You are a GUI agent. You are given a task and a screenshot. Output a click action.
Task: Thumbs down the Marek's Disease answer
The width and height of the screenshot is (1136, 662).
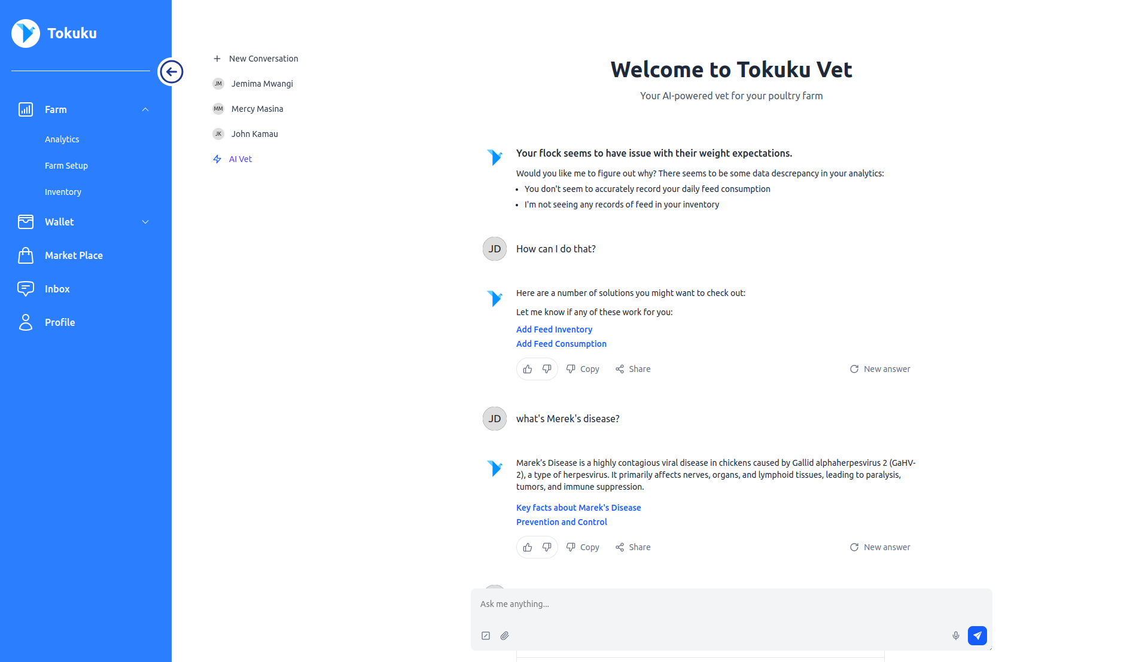tap(547, 547)
